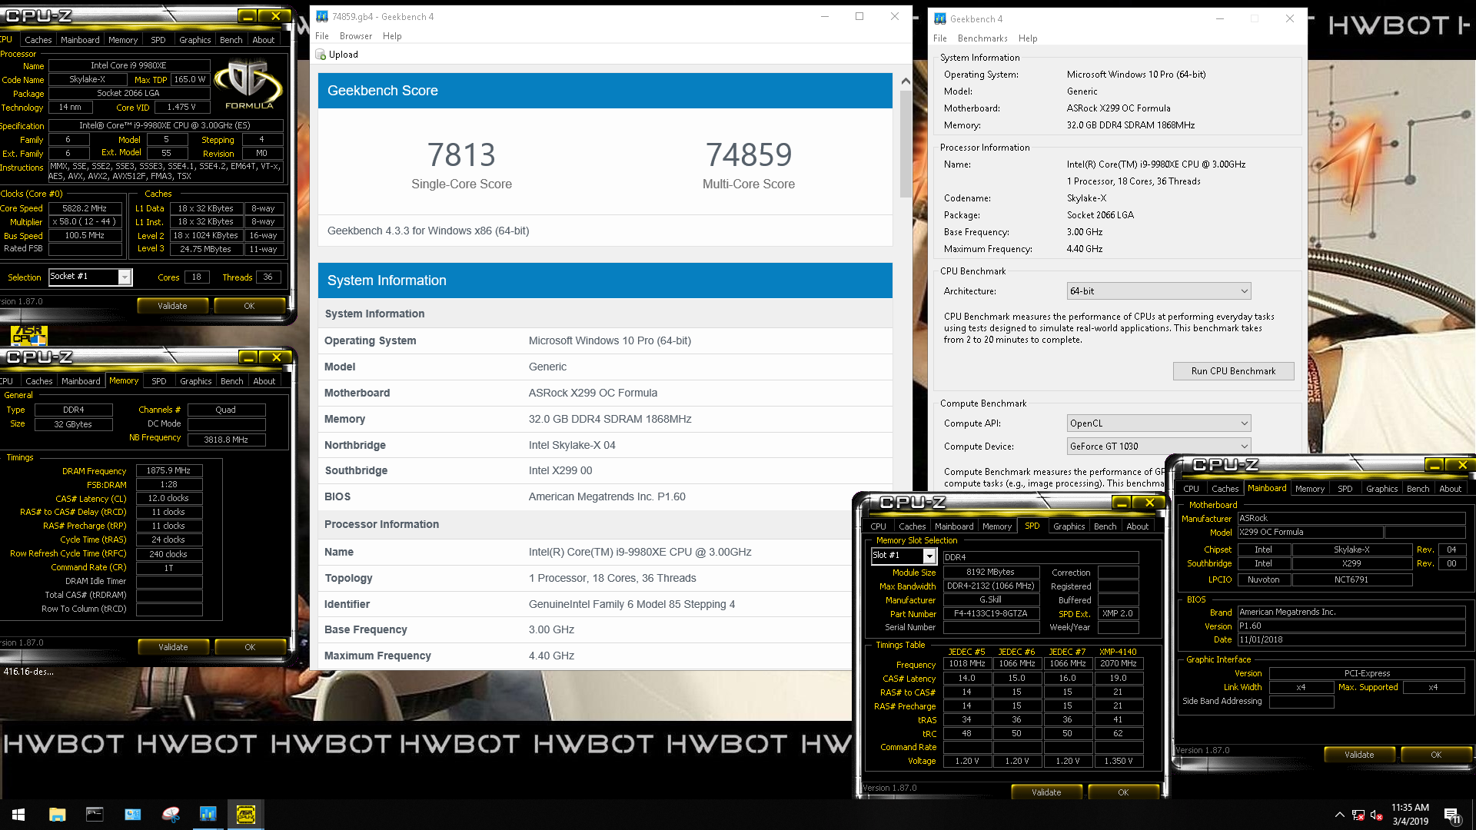Open the Compute Device GeForce GT 1030 dropdown
The image size is (1476, 830).
(1159, 447)
